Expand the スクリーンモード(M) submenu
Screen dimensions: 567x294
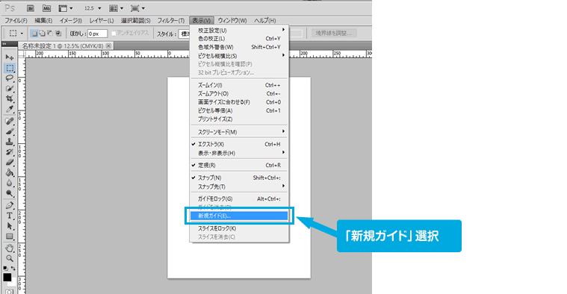(x=238, y=132)
